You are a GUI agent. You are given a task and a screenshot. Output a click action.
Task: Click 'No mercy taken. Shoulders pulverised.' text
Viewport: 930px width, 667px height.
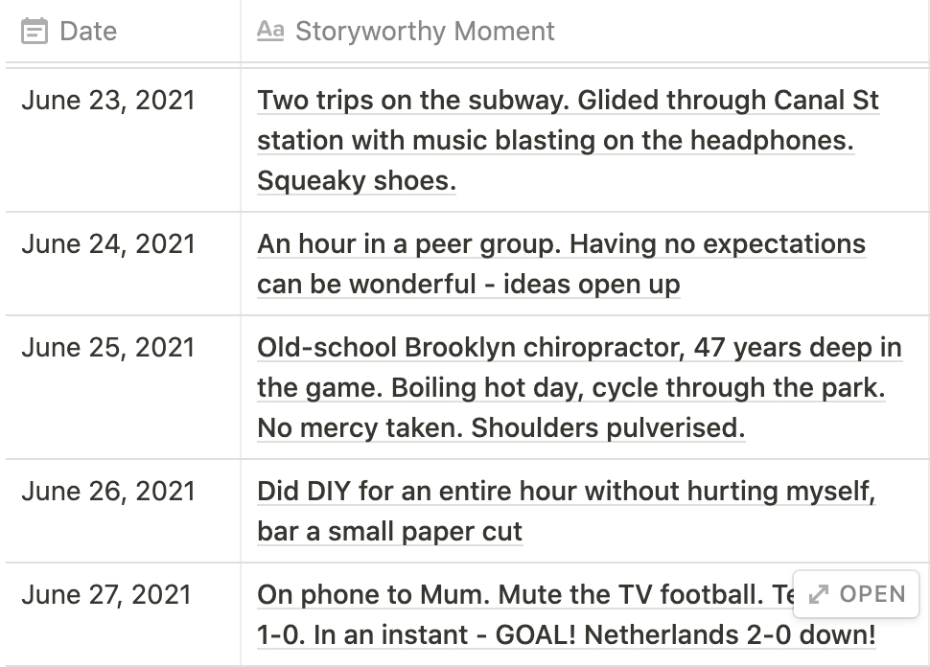[x=501, y=427]
